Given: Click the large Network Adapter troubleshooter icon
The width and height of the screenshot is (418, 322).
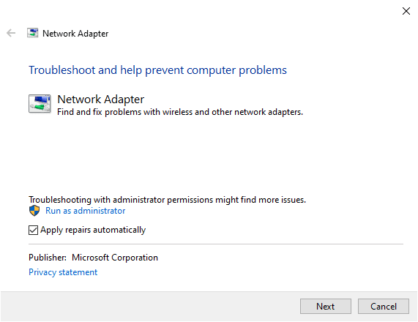Looking at the screenshot, I should pyautogui.click(x=40, y=104).
